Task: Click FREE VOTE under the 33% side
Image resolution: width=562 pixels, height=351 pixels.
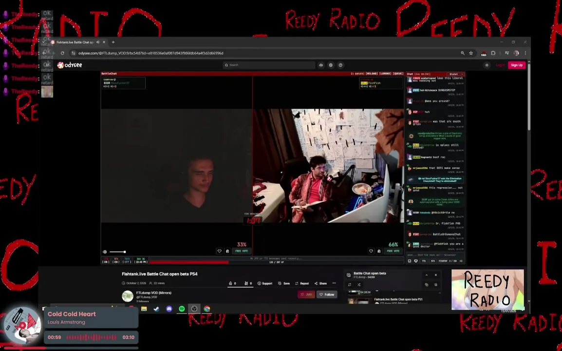Action: pyautogui.click(x=242, y=251)
